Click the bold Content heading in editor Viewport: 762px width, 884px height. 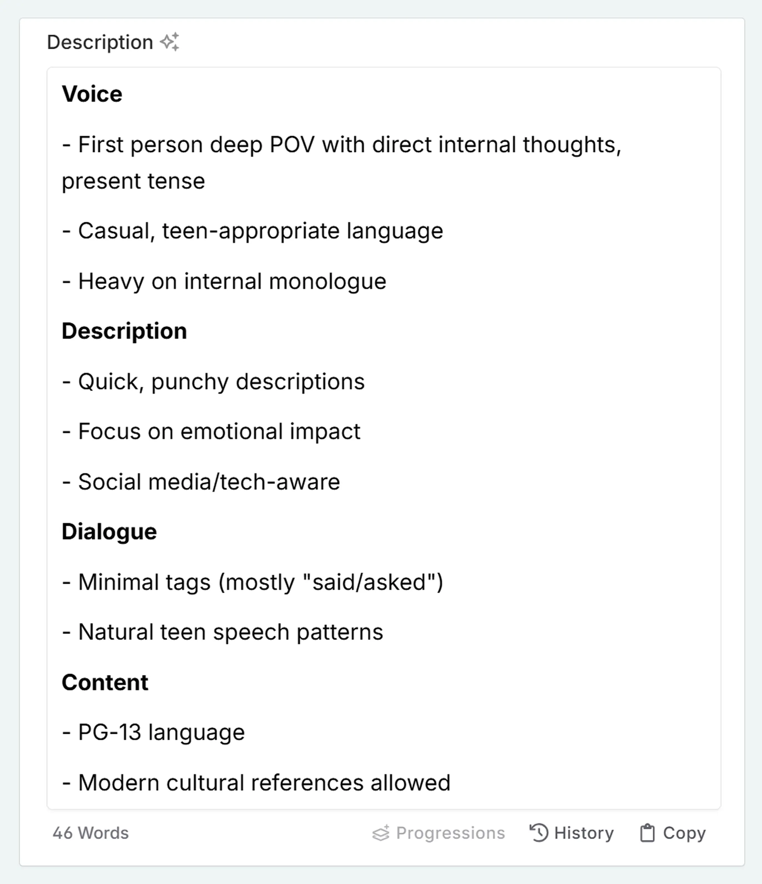[x=105, y=682]
